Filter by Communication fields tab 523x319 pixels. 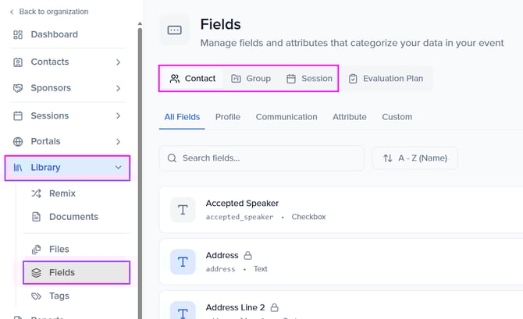point(286,117)
